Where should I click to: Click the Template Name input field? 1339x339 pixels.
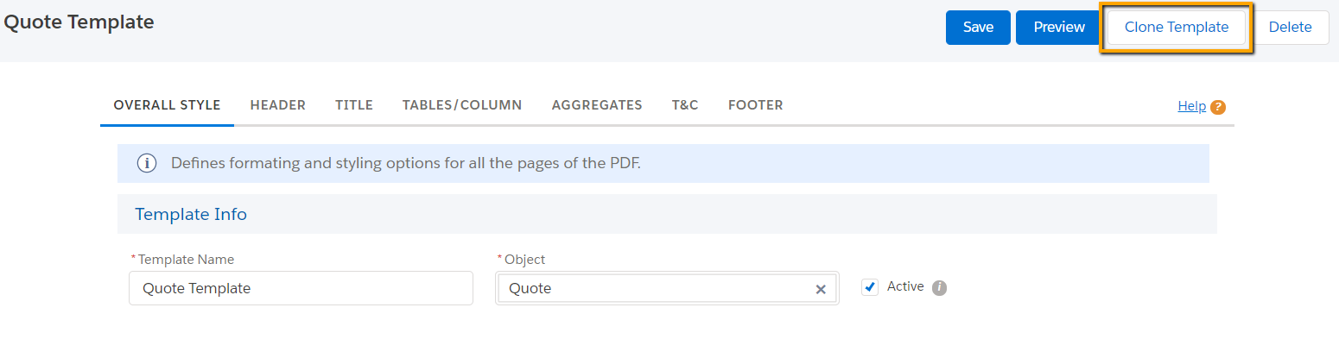point(301,288)
